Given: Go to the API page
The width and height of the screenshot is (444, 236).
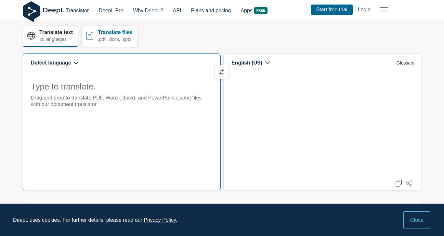Looking at the screenshot, I should pos(177,10).
